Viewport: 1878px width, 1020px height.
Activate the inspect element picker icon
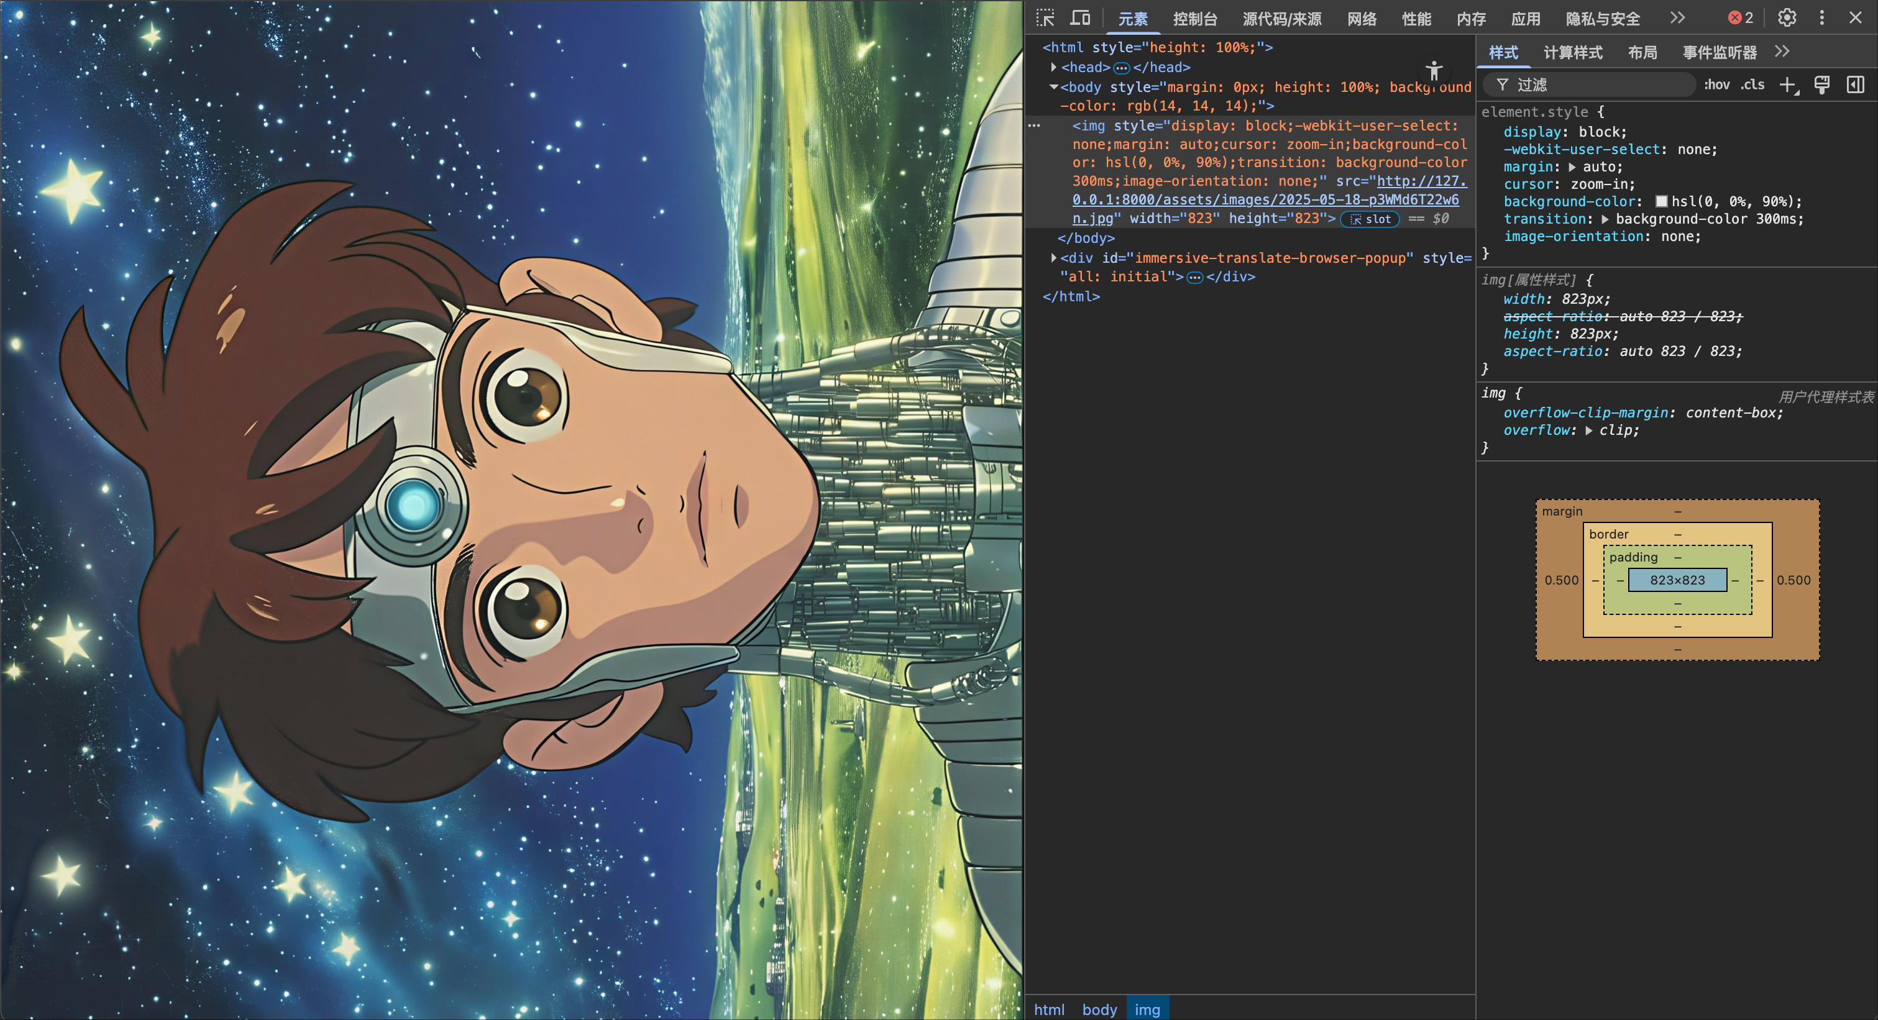[1045, 18]
